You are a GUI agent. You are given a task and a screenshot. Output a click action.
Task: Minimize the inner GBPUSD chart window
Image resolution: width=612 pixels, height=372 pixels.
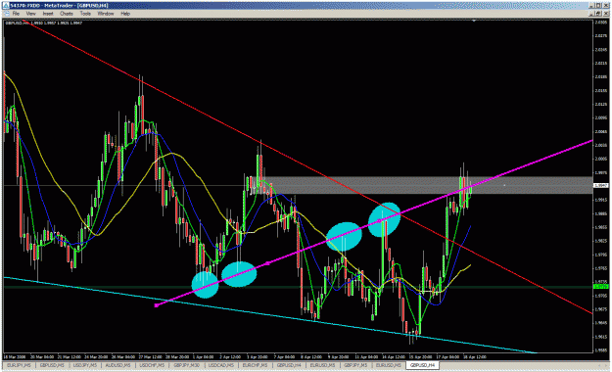point(591,14)
